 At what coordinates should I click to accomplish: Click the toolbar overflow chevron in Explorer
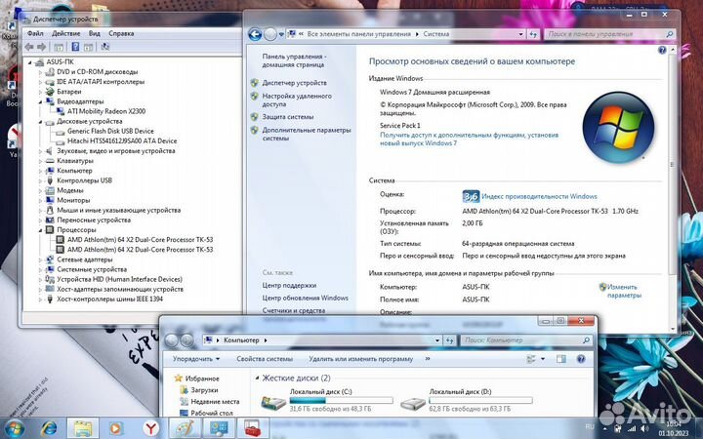click(428, 358)
